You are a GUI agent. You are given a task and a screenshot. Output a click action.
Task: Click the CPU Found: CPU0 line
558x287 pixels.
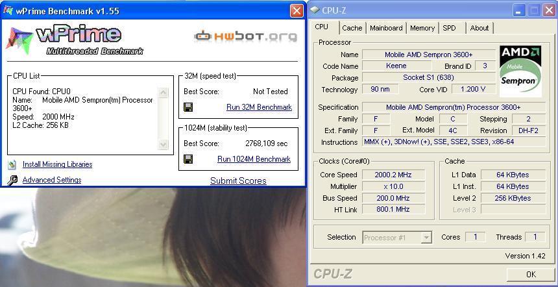(x=42, y=92)
